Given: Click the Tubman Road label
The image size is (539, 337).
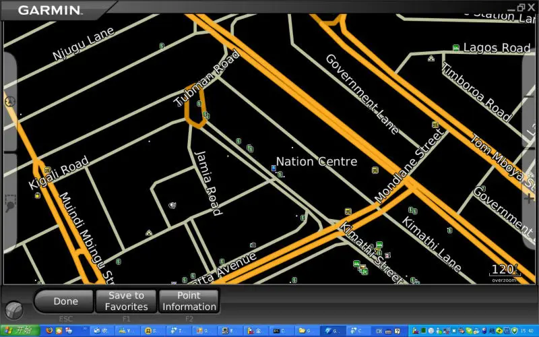Looking at the screenshot, I should tap(206, 78).
